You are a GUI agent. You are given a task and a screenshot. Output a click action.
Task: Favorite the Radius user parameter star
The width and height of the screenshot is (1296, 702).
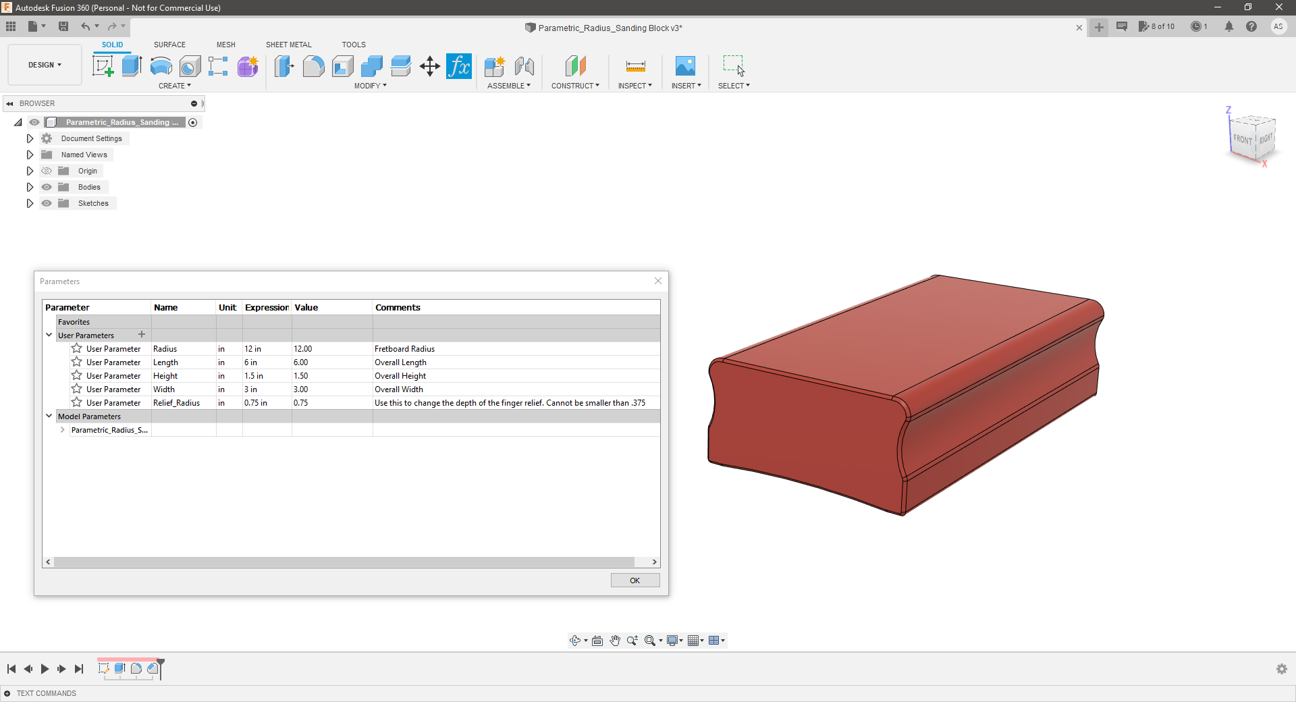click(77, 348)
